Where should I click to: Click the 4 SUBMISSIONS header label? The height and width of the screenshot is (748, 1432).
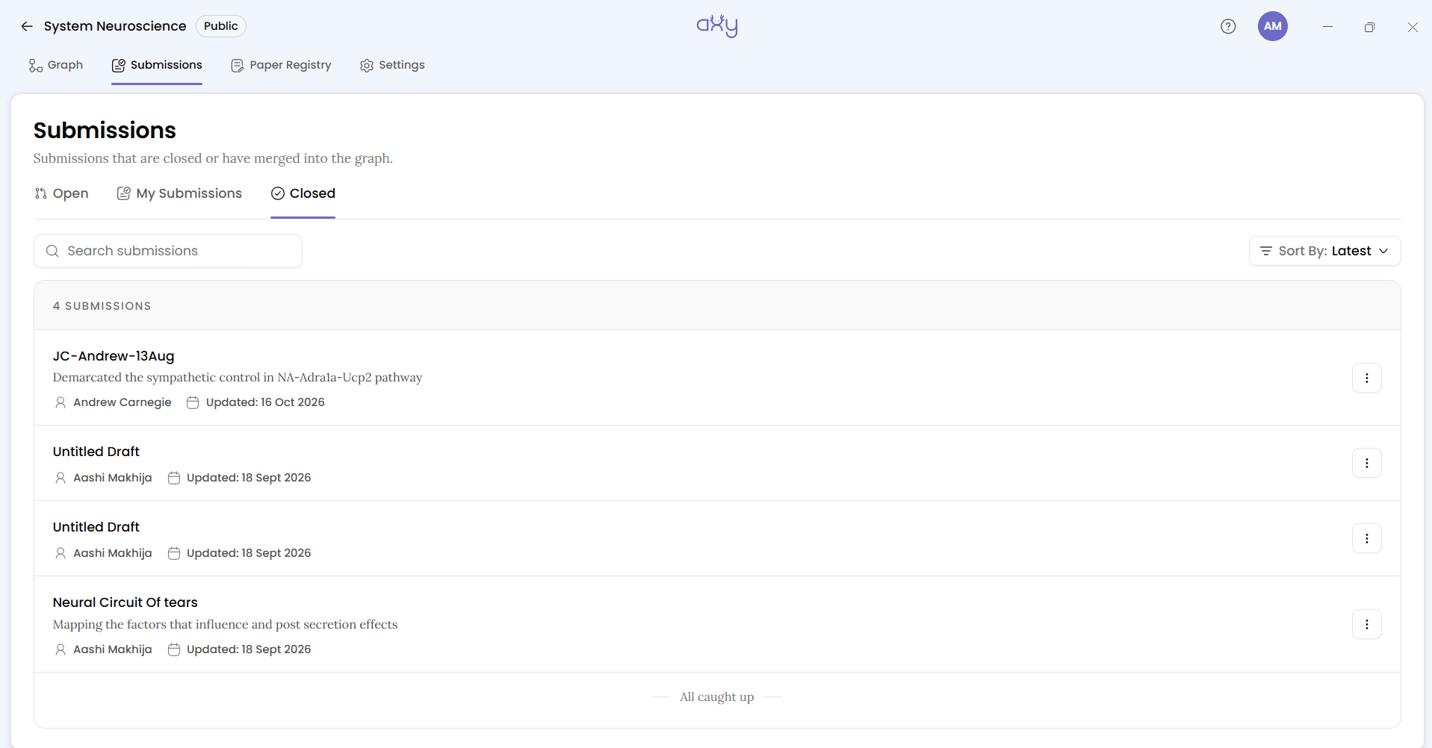102,306
